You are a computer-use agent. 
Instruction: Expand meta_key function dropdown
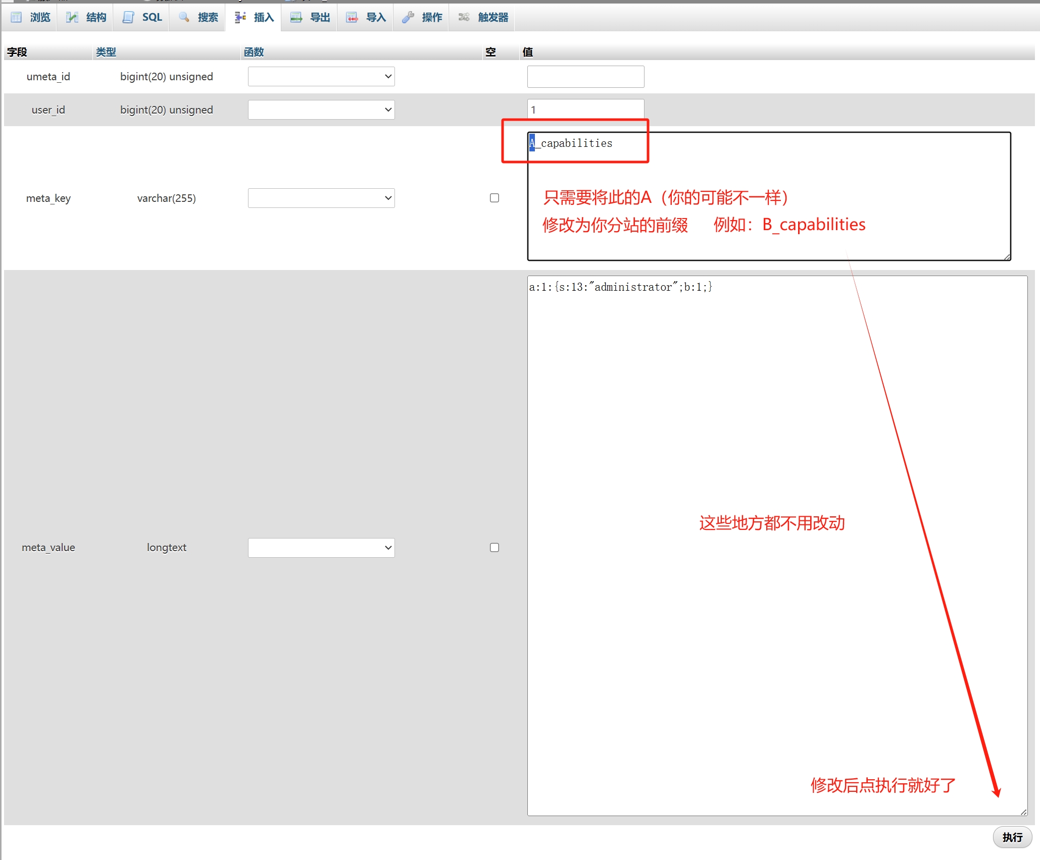click(321, 198)
